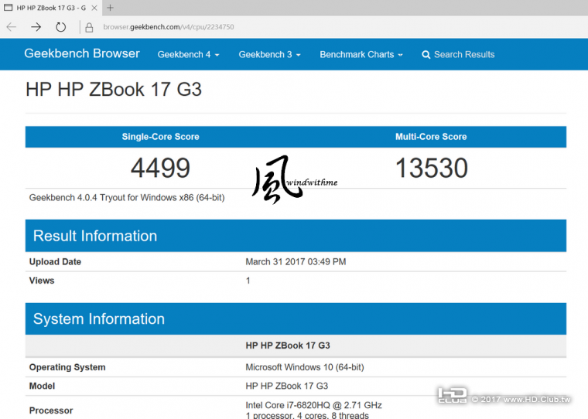Select the date March 31 2017 03:49 PM
The image size is (588, 419).
pos(296,261)
